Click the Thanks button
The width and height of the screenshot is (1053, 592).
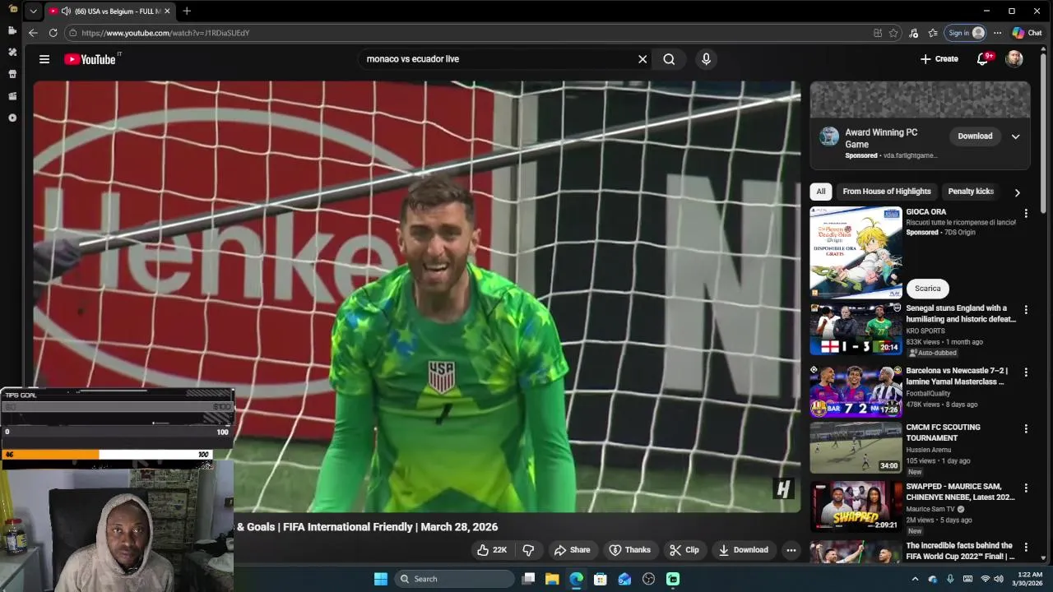[x=629, y=550]
